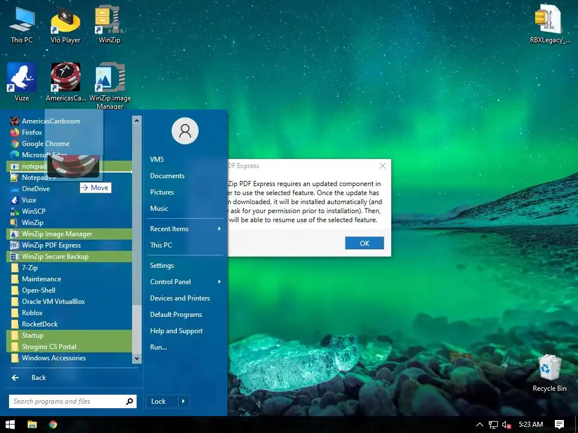
Task: Launch WinZip PDF Express menu entry
Action: pyautogui.click(x=69, y=245)
